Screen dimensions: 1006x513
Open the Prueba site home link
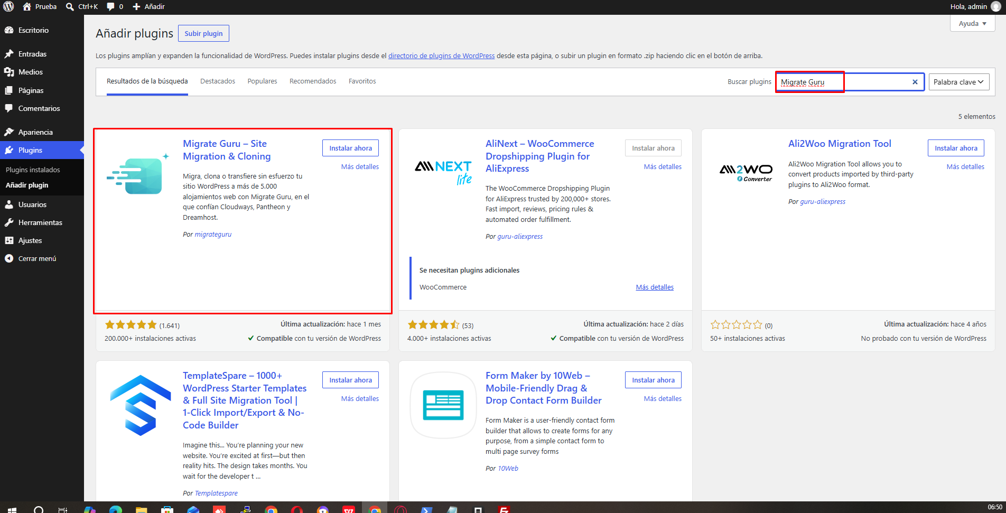40,6
